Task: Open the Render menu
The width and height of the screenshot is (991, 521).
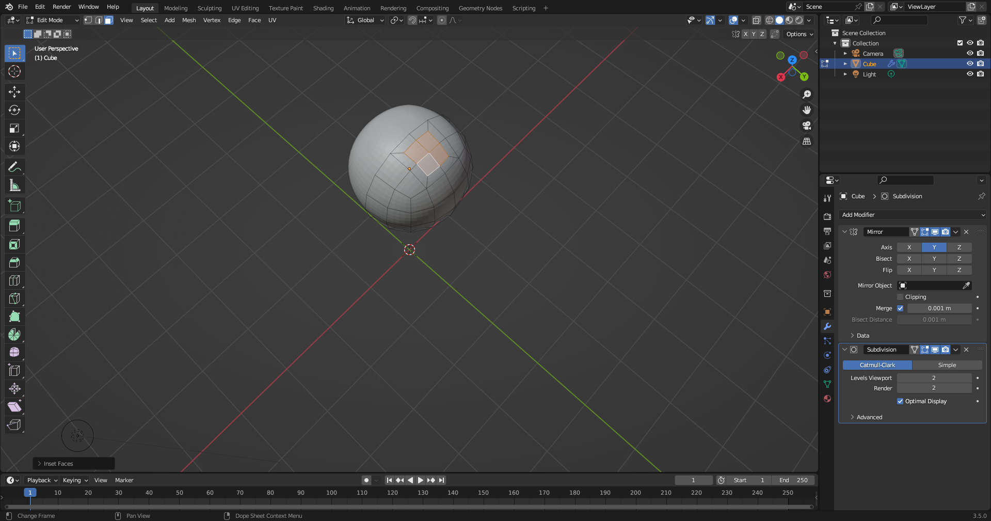Action: pos(62,7)
